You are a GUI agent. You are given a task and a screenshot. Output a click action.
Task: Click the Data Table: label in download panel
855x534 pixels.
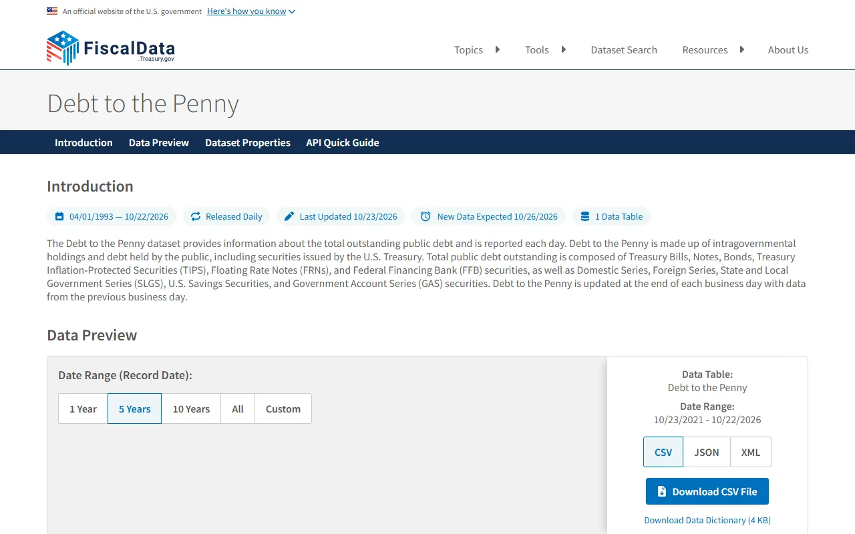coord(707,374)
